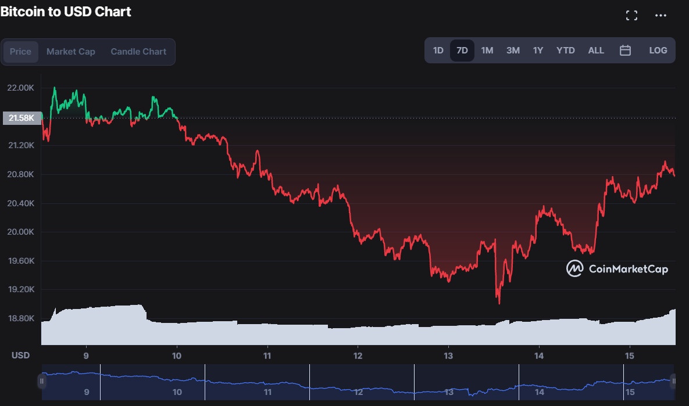Click the fullscreen expand icon
Viewport: 689px width, 406px height.
click(631, 16)
